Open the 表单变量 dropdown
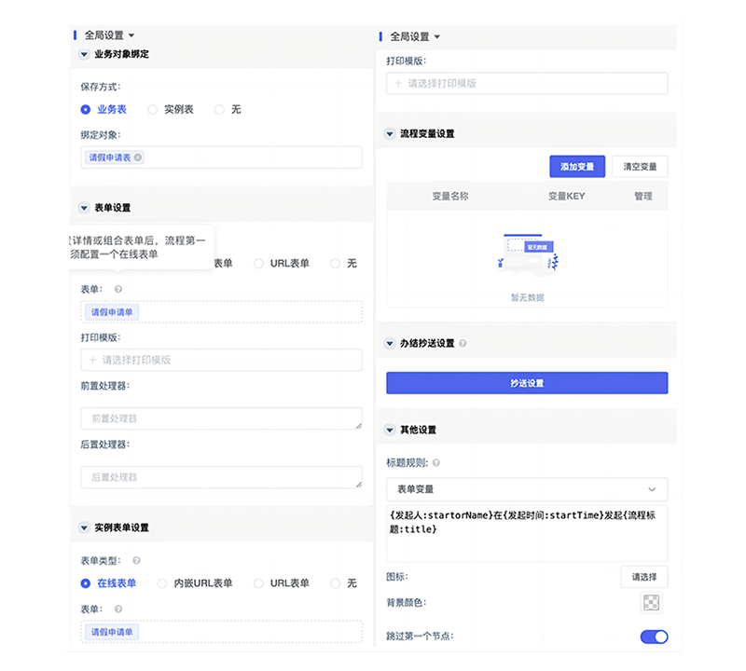The image size is (746, 671). [527, 488]
